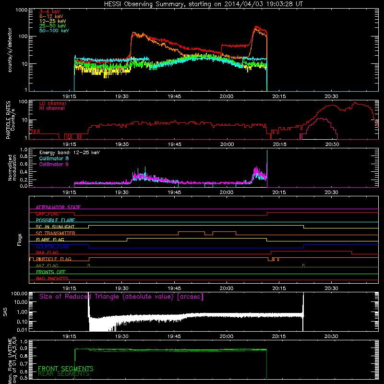The width and height of the screenshot is (384, 384).
Task: Click the ECLIPSE_FLAG label
Action: click(x=52, y=246)
